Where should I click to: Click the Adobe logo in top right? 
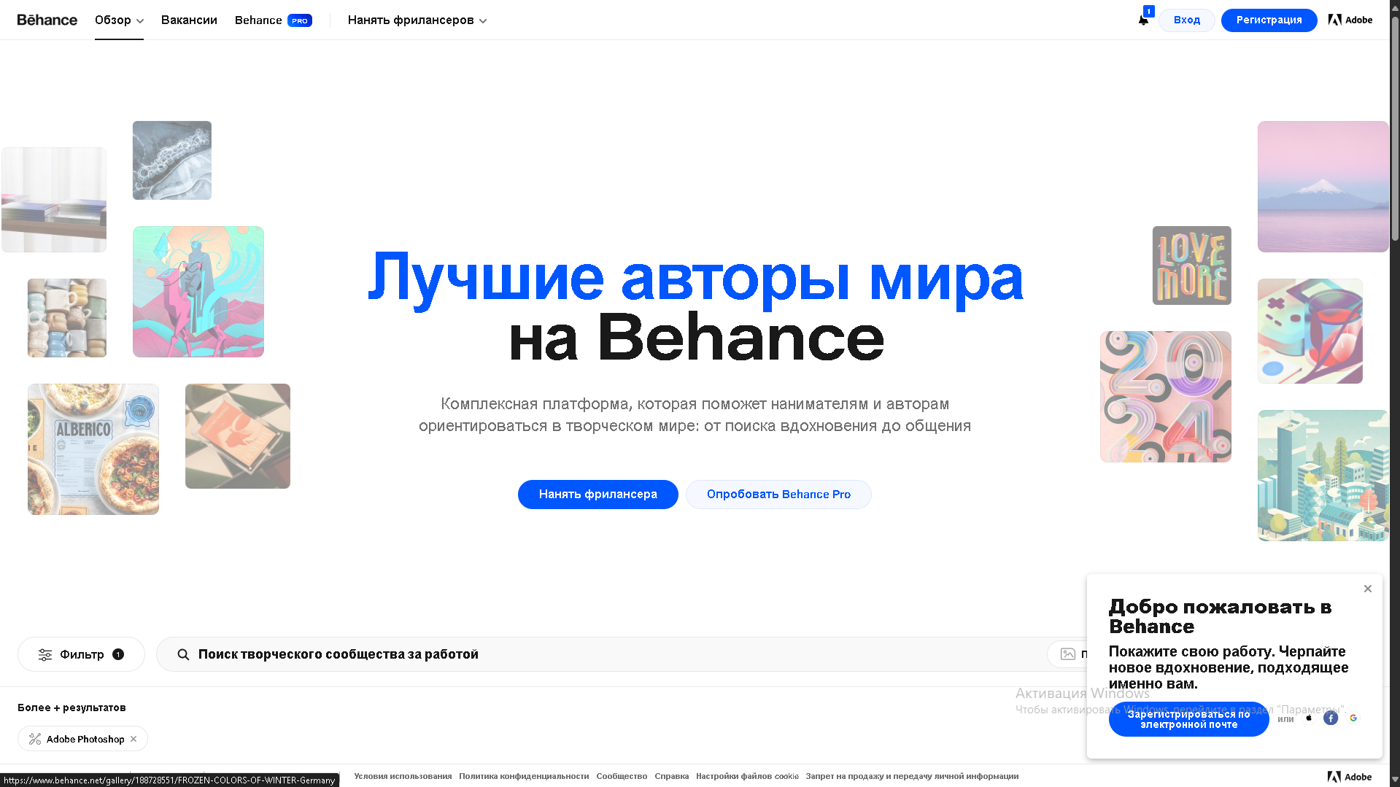click(x=1350, y=20)
